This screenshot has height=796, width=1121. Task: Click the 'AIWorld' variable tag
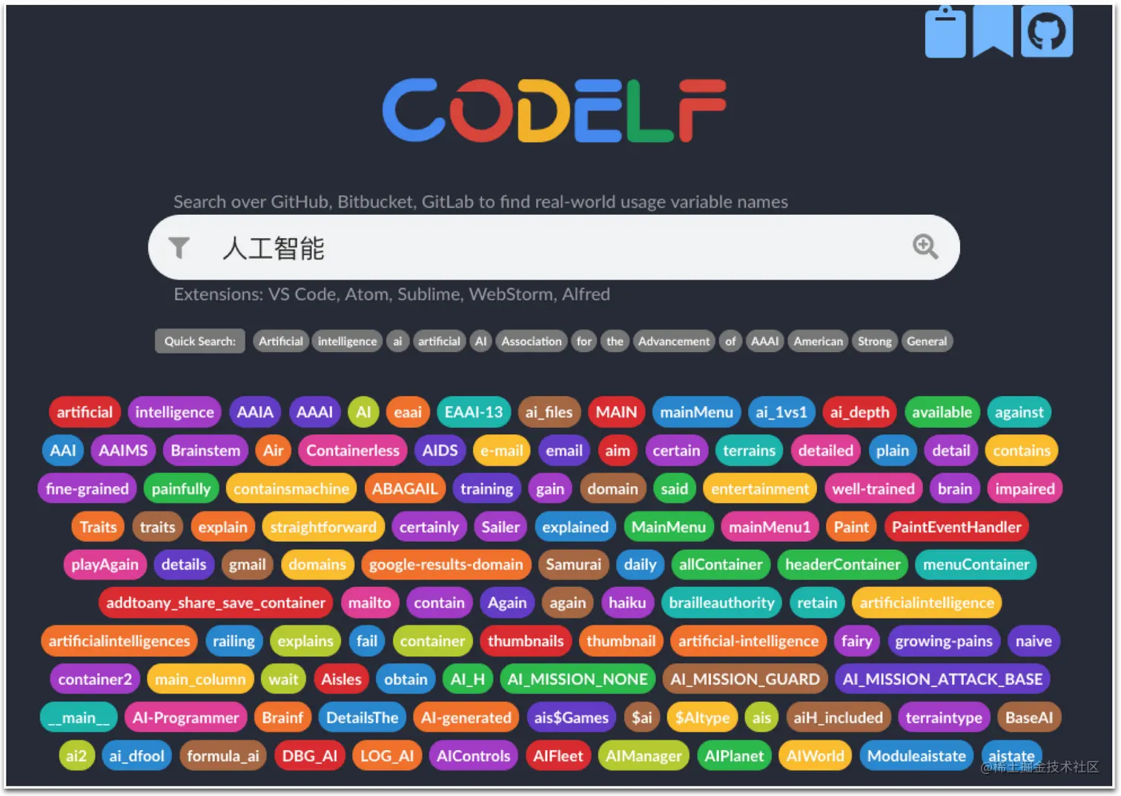coord(816,756)
